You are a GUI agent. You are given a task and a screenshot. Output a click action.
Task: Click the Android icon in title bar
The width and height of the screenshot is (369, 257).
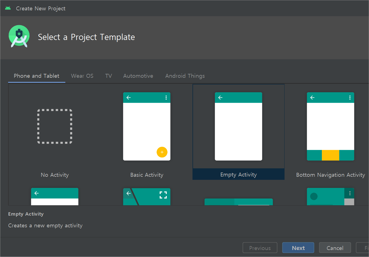(8, 8)
